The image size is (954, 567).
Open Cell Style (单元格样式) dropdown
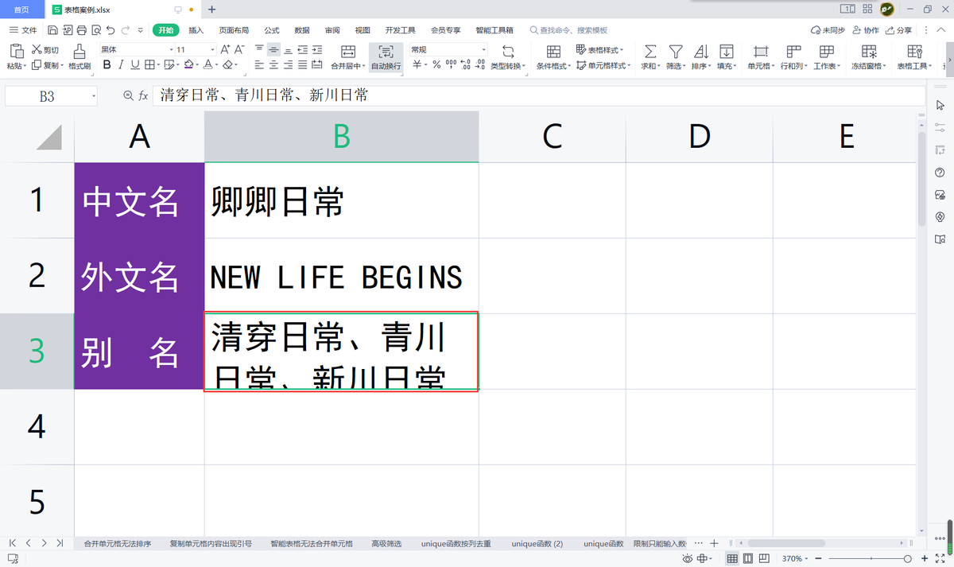coord(603,65)
